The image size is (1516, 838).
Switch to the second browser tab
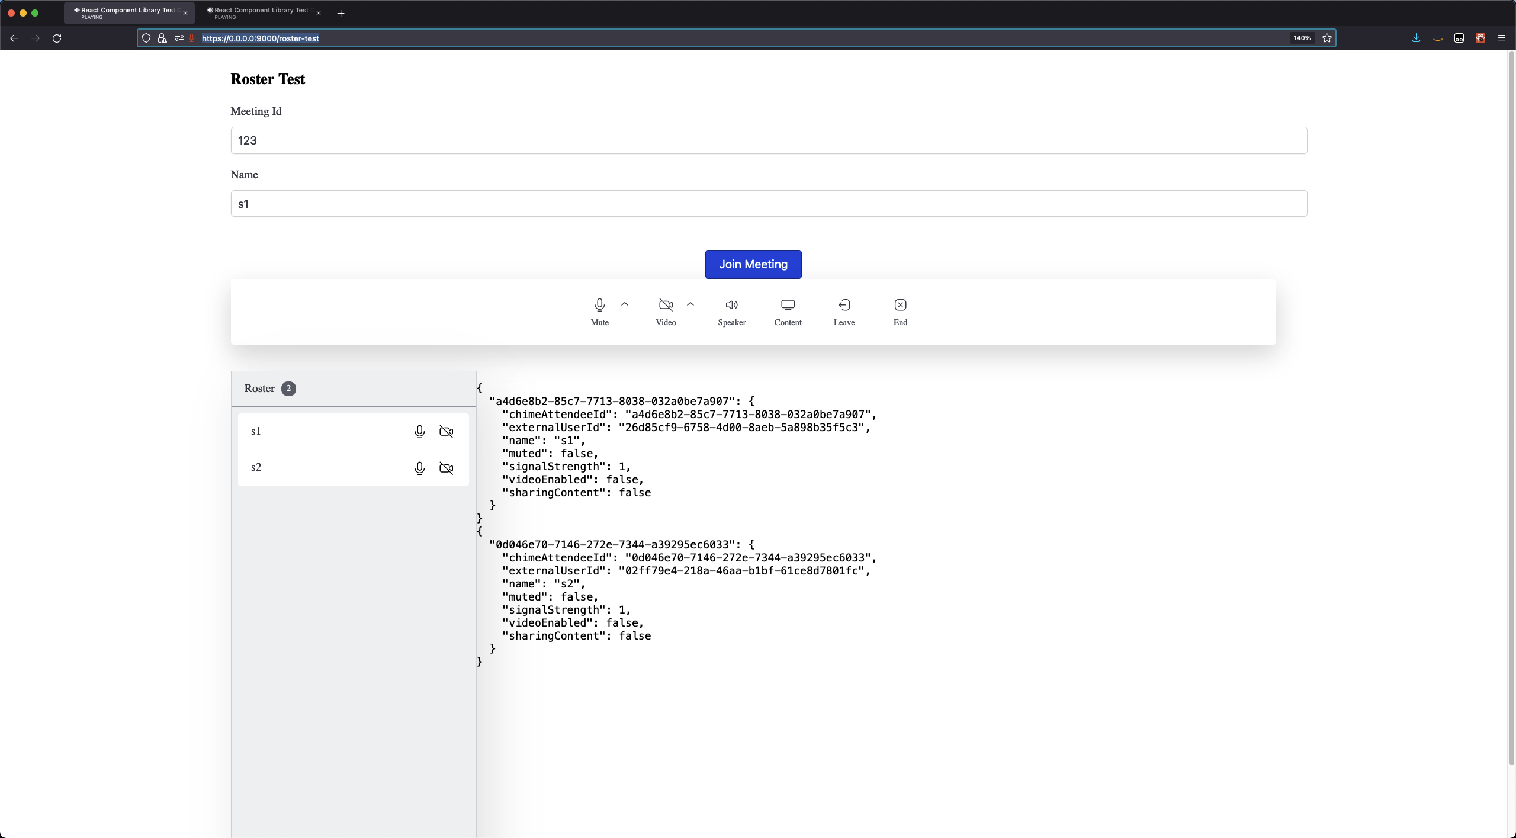[x=261, y=12]
